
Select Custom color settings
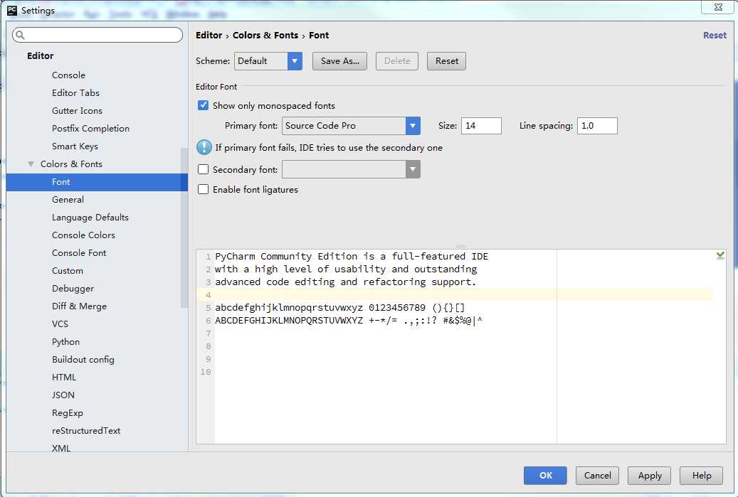68,271
